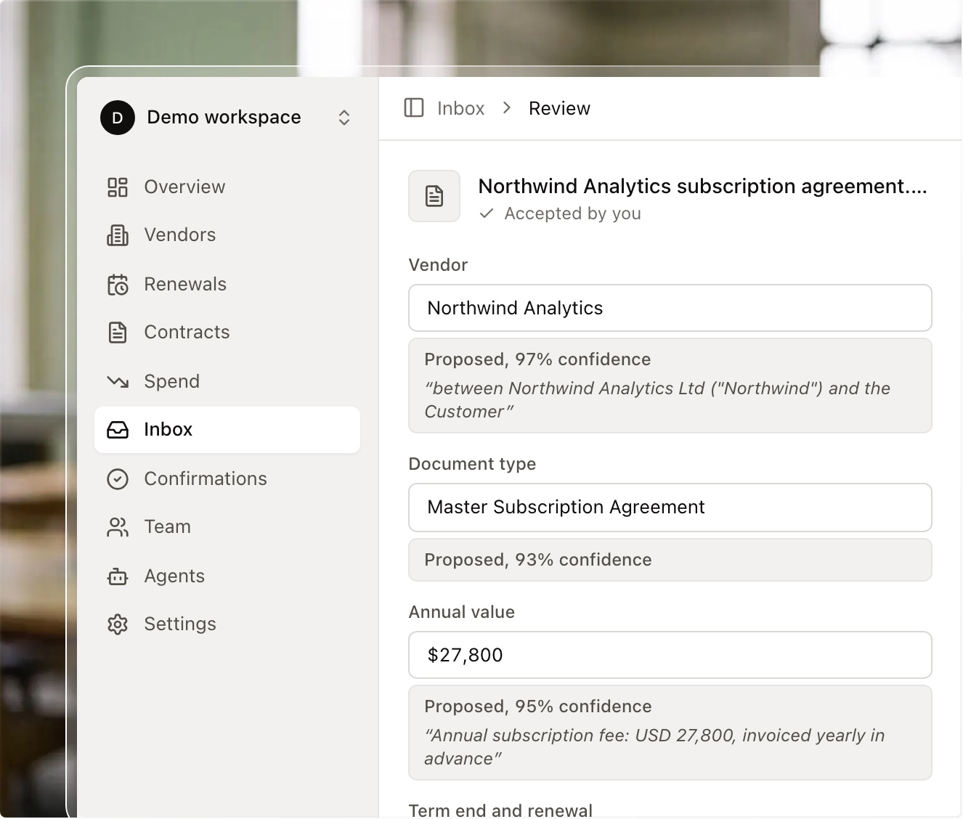The height and width of the screenshot is (819, 963).
Task: Click the Vendors building icon
Action: point(118,235)
